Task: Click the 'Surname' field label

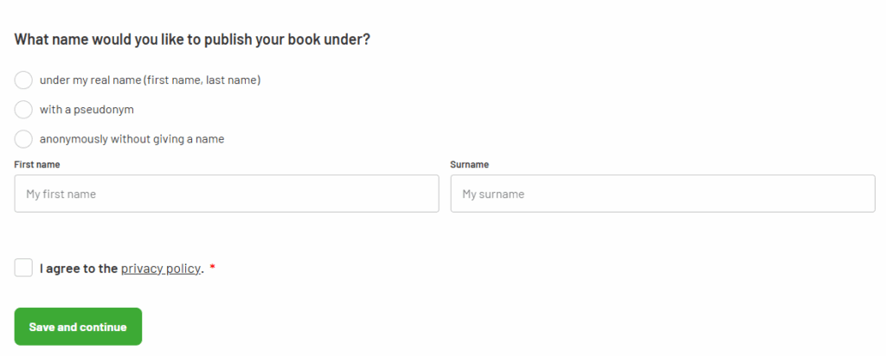Action: (x=470, y=164)
